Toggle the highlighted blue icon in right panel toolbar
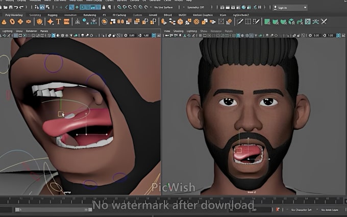Screen dimensions: 347x217 coord(238,35)
